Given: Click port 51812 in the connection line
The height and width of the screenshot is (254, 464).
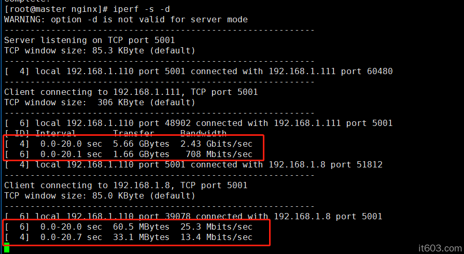Looking at the screenshot, I should [x=367, y=165].
